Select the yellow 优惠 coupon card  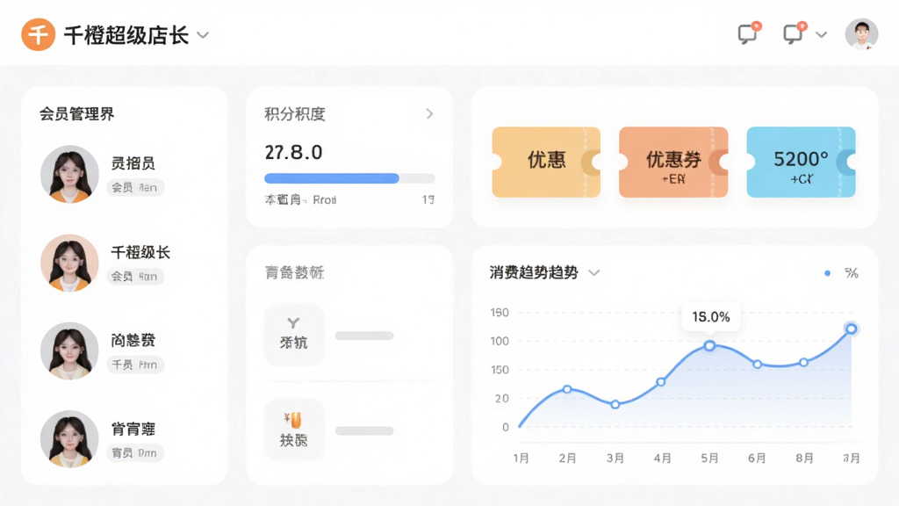click(x=546, y=162)
